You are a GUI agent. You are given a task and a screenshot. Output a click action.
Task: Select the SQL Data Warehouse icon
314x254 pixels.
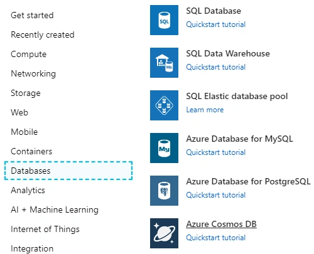pos(164,63)
